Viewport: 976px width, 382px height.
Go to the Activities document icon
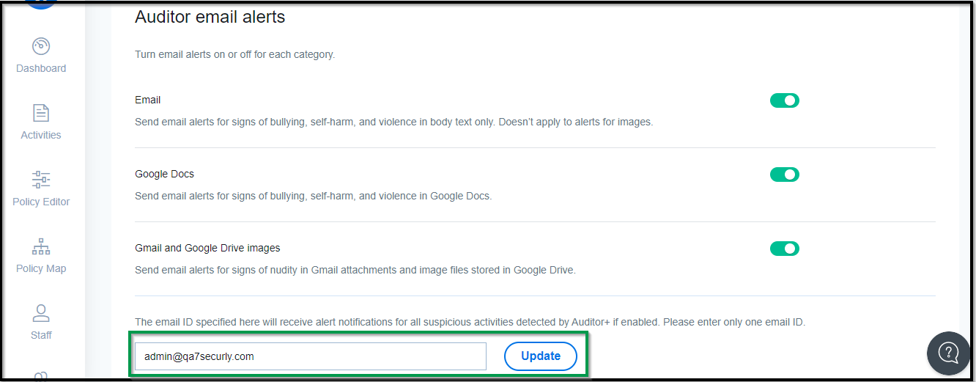pos(41,113)
